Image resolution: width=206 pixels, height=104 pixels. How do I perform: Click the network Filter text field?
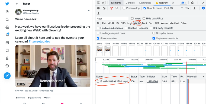(x=112, y=18)
